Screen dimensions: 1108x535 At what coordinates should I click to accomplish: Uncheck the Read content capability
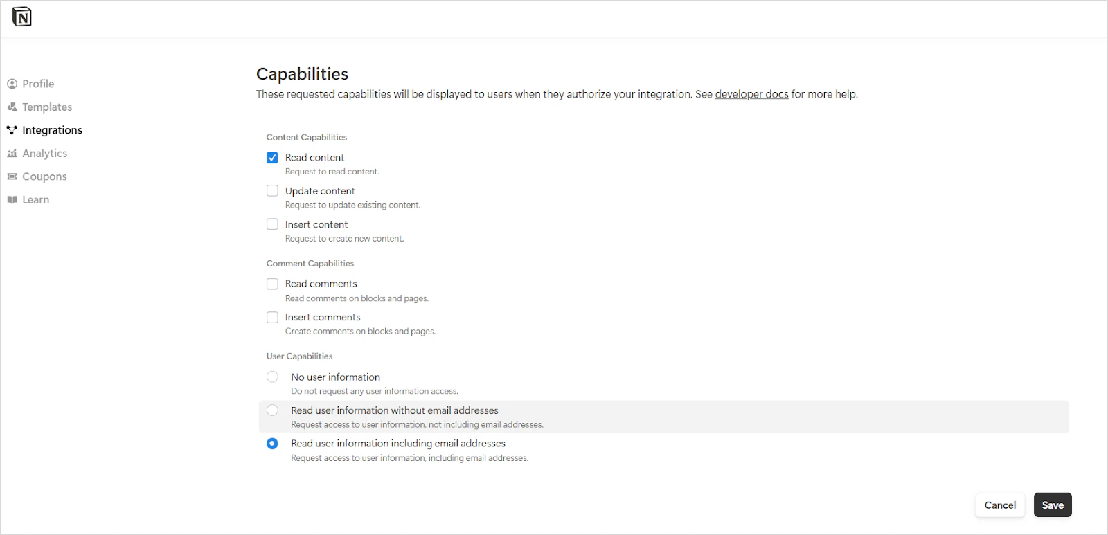272,157
